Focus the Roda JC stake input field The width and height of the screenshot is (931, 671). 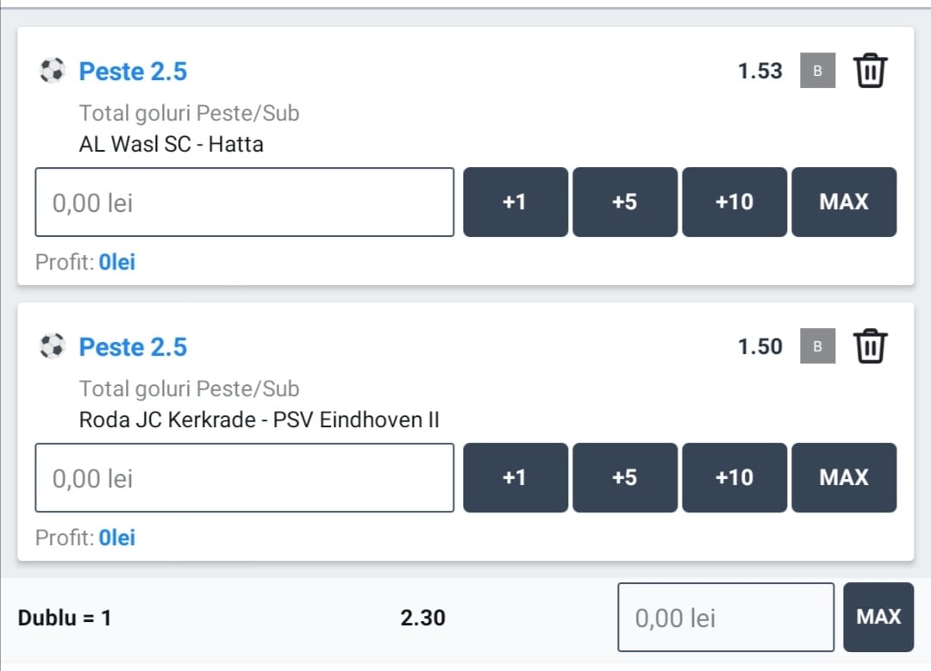pyautogui.click(x=244, y=477)
